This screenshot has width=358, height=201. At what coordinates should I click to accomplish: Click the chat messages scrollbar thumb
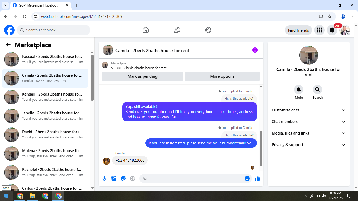click(x=261, y=148)
